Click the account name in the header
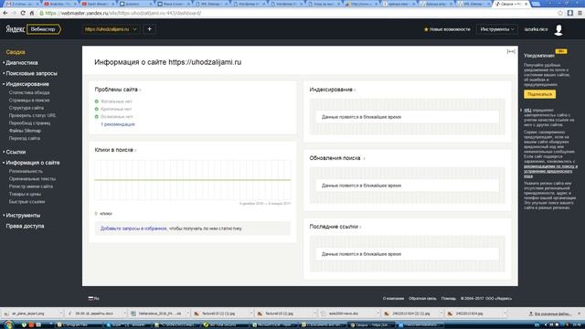The width and height of the screenshot is (585, 329). click(537, 29)
